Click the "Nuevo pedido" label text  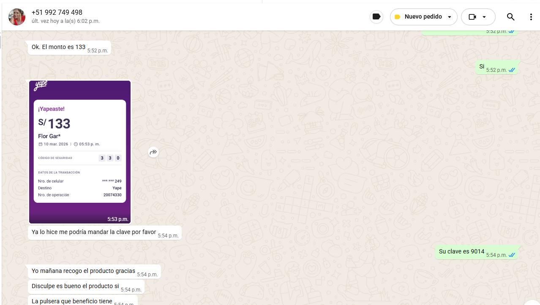(x=423, y=17)
